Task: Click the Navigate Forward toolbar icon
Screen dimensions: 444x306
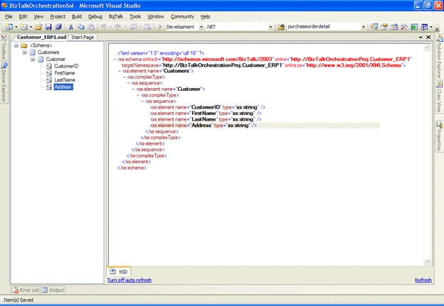Action: pyautogui.click(x=147, y=27)
